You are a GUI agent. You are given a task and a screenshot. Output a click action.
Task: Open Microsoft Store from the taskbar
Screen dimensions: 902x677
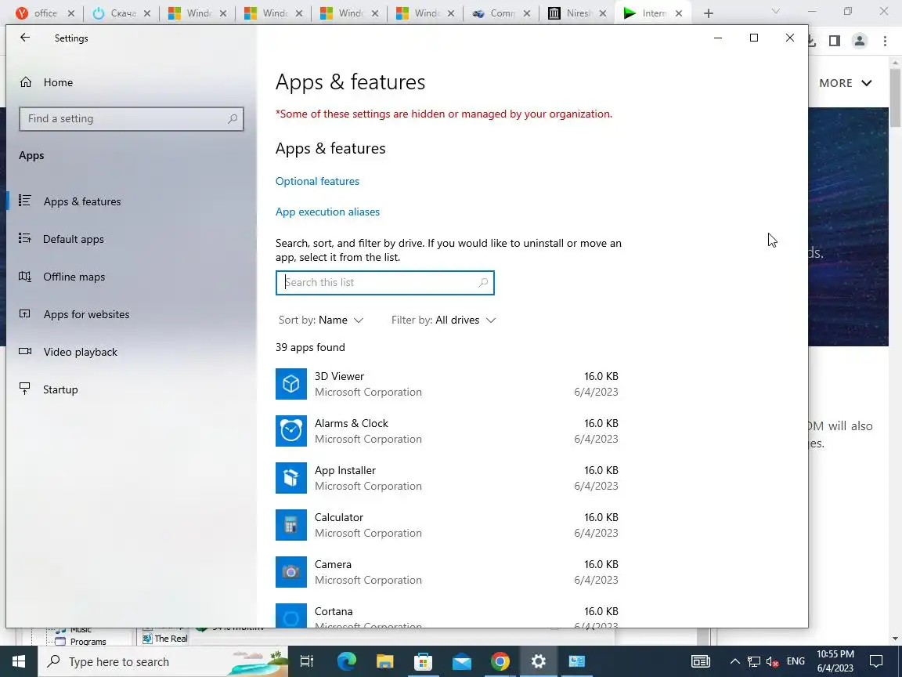click(x=423, y=661)
